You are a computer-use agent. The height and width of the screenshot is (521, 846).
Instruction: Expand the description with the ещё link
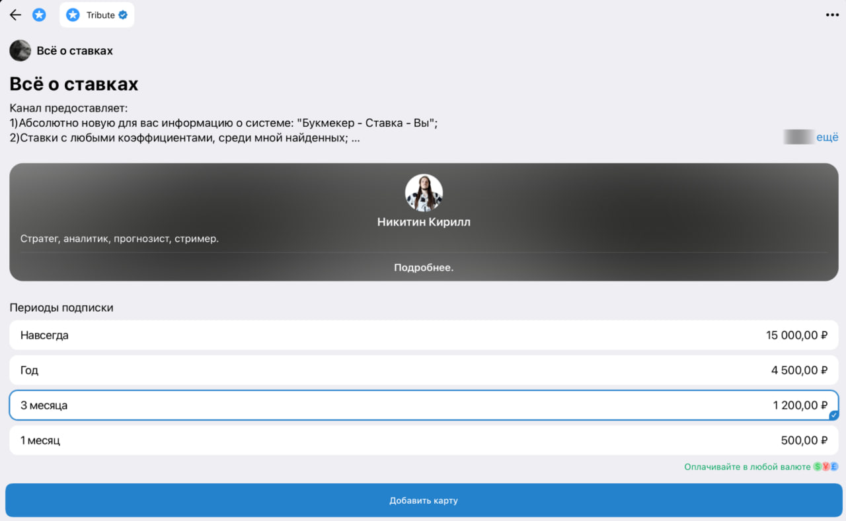click(x=827, y=137)
